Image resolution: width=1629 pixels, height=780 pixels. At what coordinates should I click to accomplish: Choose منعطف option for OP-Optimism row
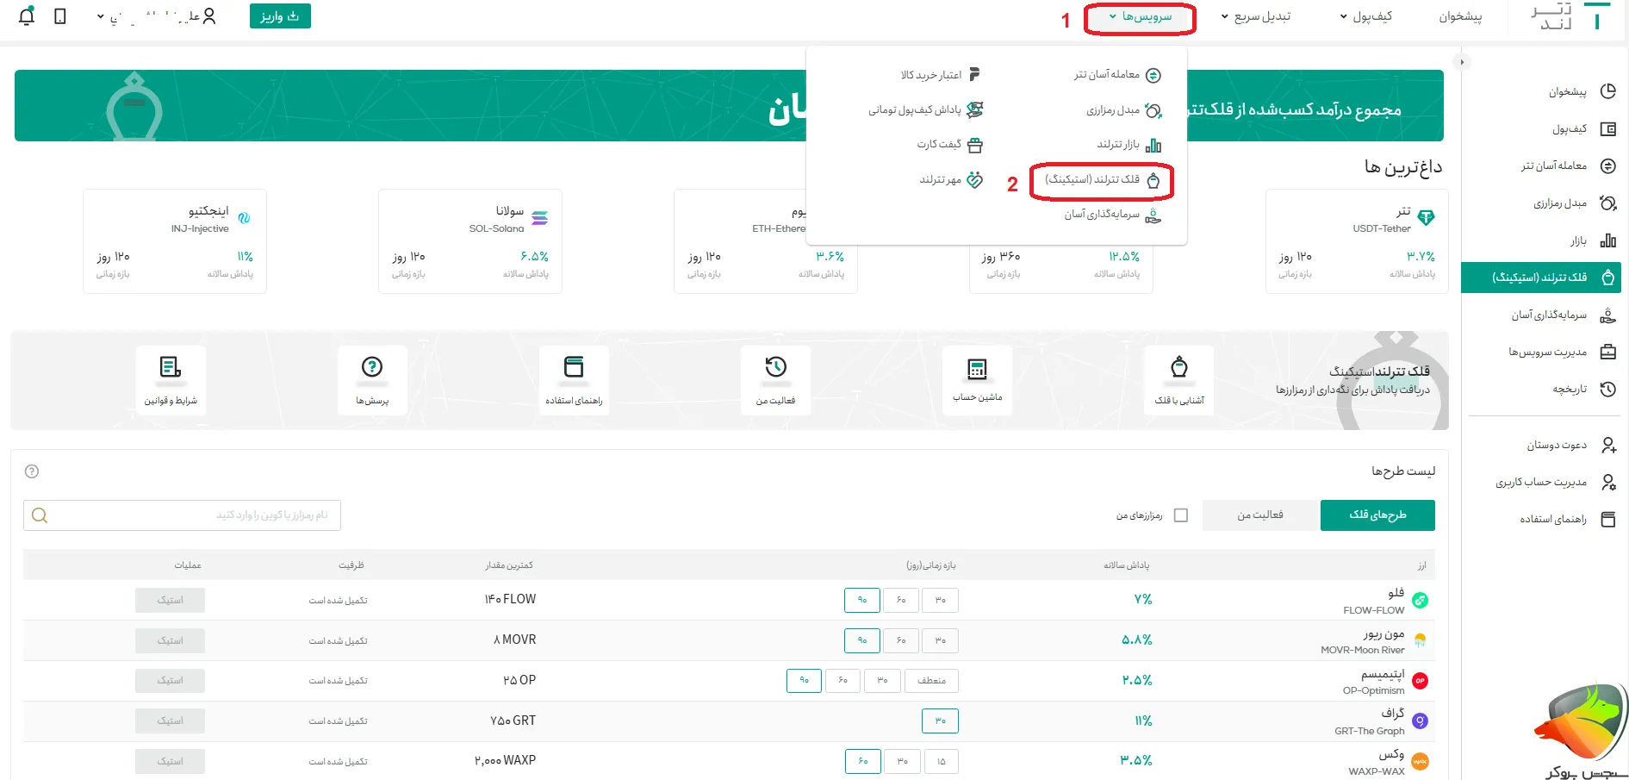931,681
